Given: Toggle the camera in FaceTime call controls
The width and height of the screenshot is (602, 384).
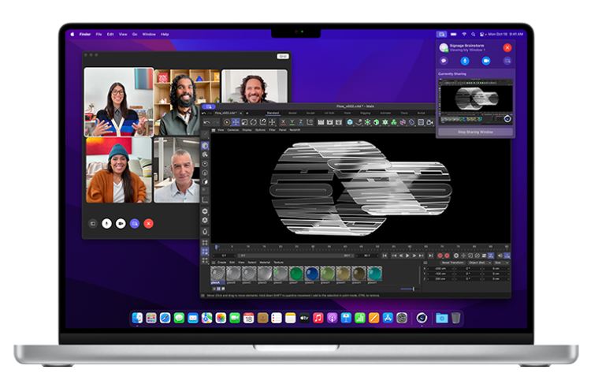Looking at the screenshot, I should tap(121, 223).
